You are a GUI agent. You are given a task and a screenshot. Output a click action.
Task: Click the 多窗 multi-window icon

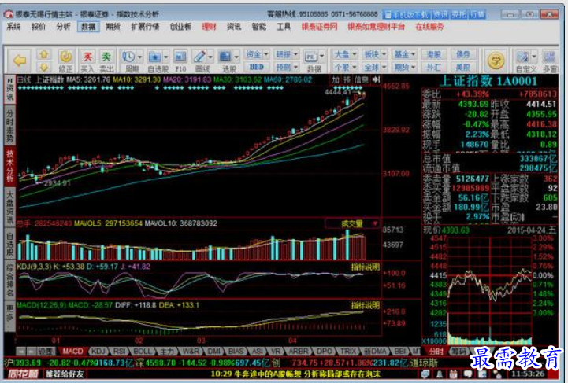coord(549,57)
